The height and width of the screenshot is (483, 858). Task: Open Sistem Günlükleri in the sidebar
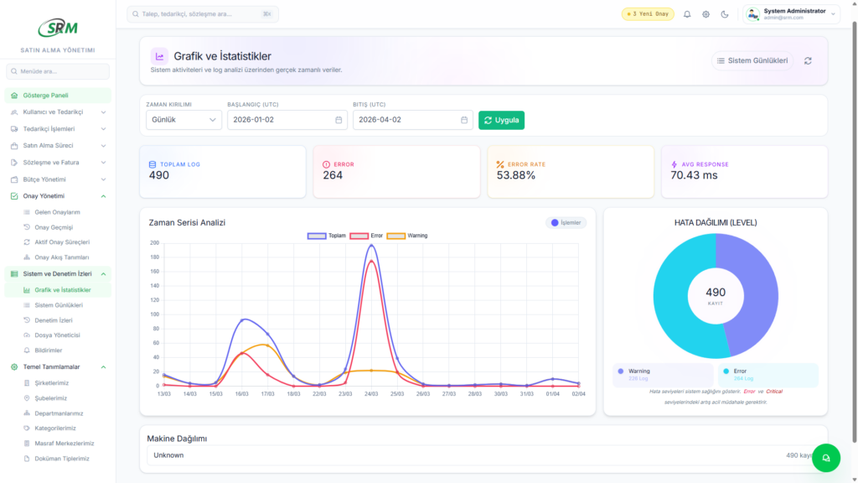pos(58,305)
